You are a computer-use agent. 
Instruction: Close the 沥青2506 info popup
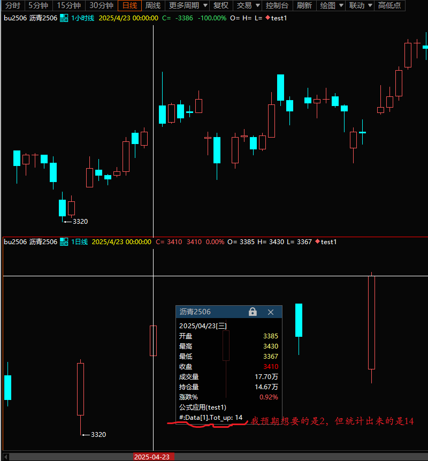click(271, 312)
